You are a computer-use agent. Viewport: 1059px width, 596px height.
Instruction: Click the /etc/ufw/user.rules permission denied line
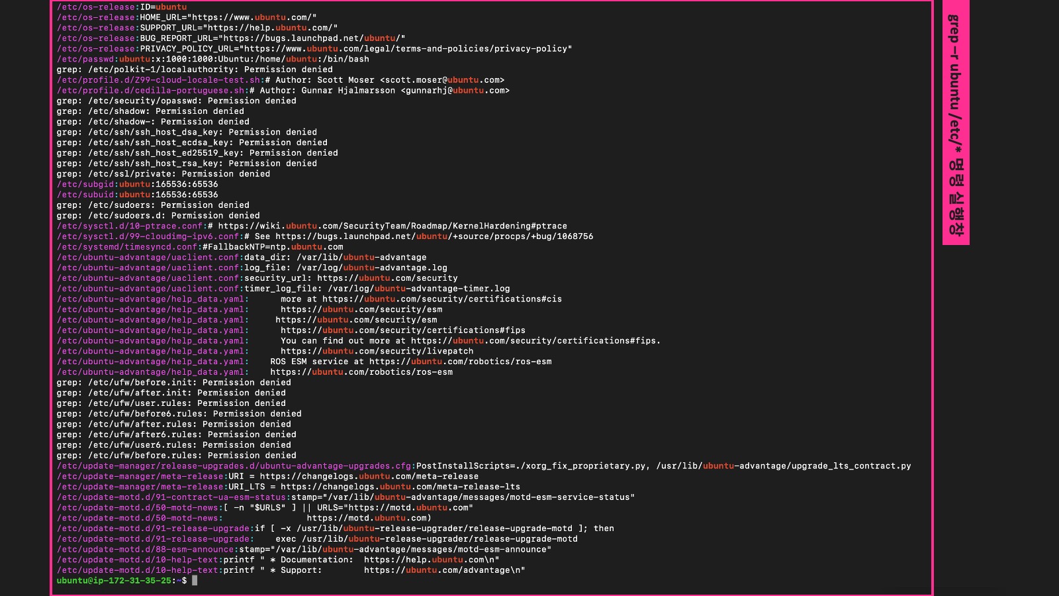[171, 403]
